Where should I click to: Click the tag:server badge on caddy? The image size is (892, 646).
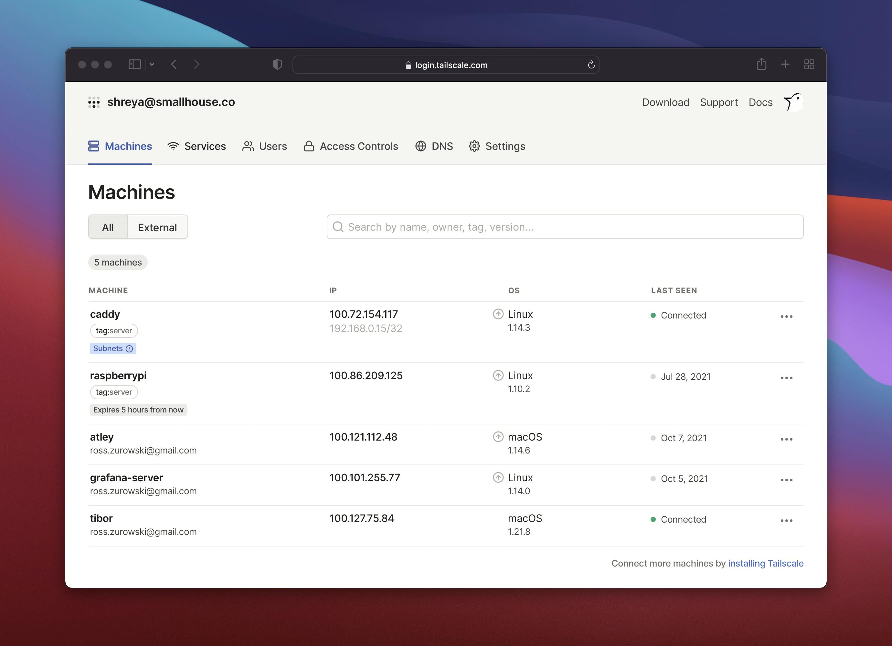pyautogui.click(x=114, y=331)
